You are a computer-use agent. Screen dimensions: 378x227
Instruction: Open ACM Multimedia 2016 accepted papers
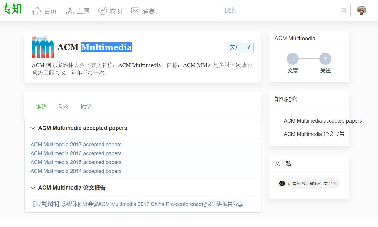[76, 153]
